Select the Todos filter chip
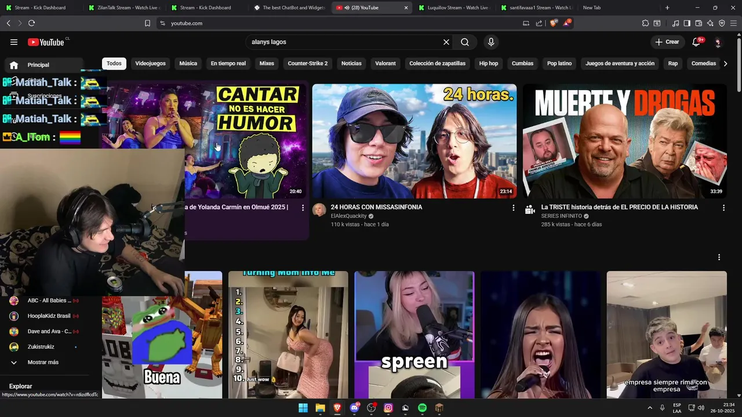Viewport: 742px width, 417px height. (x=114, y=64)
